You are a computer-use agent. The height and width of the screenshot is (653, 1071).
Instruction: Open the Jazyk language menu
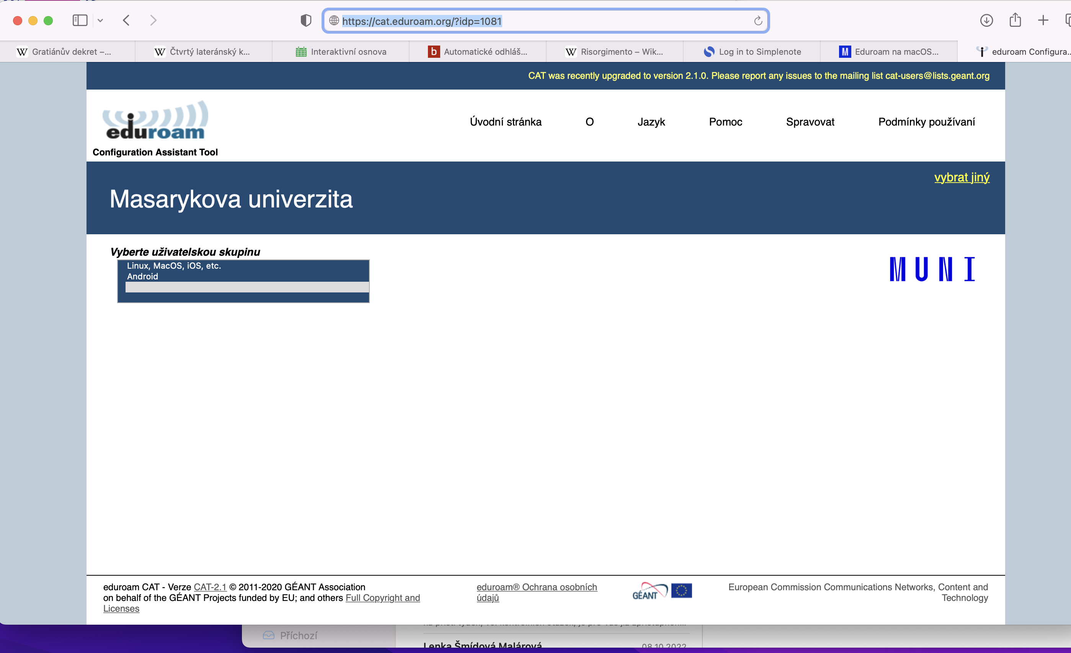point(651,122)
